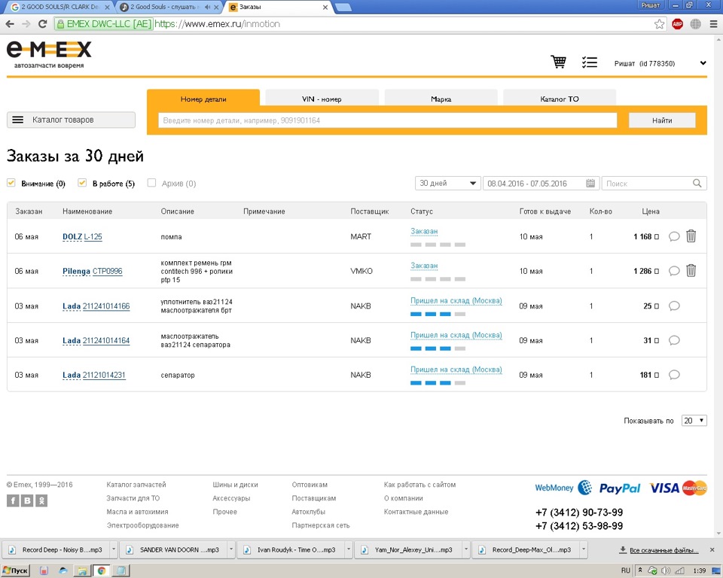
Task: Focus the part number search field
Action: (x=387, y=120)
